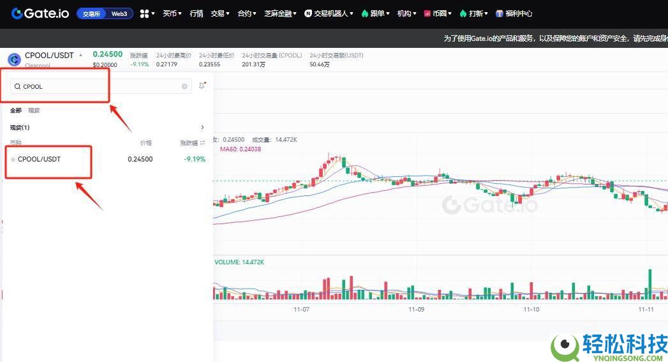Sort by the 币种 column header
This screenshot has height=362, width=668.
click(x=16, y=143)
